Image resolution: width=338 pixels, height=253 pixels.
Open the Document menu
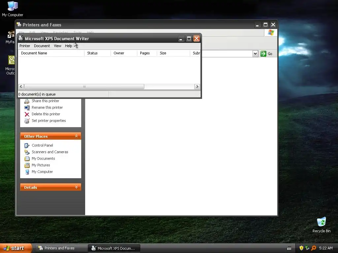pyautogui.click(x=42, y=46)
